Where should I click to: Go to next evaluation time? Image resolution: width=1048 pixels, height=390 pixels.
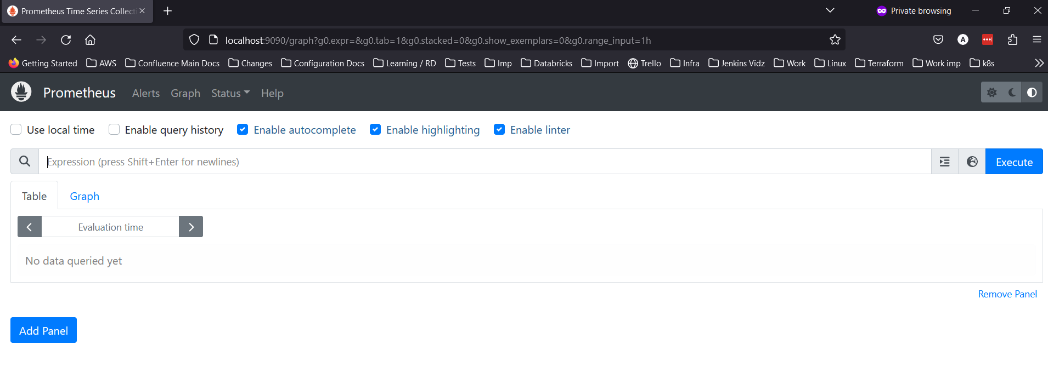(x=191, y=227)
